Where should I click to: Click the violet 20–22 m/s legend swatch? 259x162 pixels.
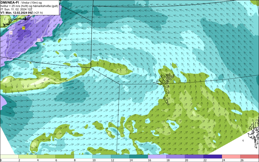pos(194,157)
